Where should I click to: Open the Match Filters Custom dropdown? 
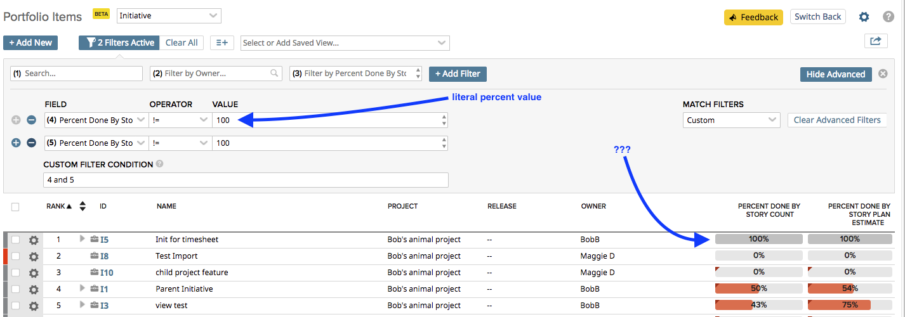pyautogui.click(x=731, y=120)
